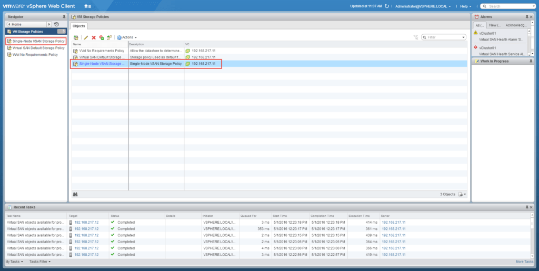Click the red X delete policy icon
Viewport: 539px width, 271px height.
point(94,37)
